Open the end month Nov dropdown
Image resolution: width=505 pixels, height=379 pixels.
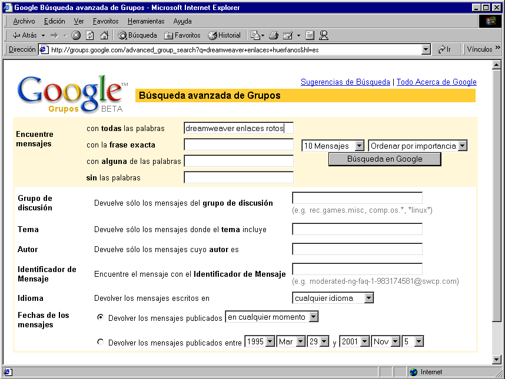tap(396, 341)
